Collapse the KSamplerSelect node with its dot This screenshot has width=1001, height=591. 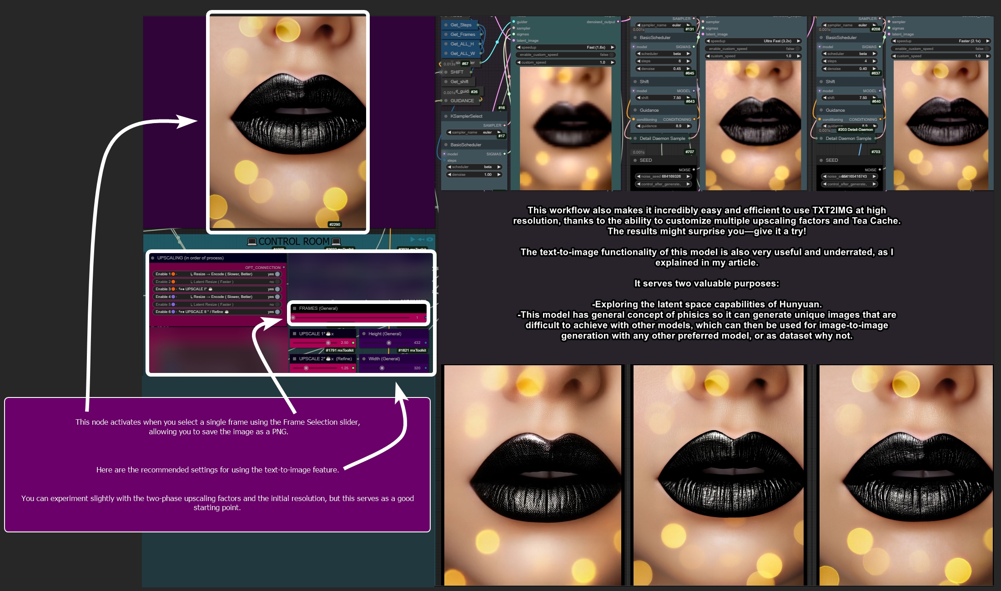pos(446,116)
